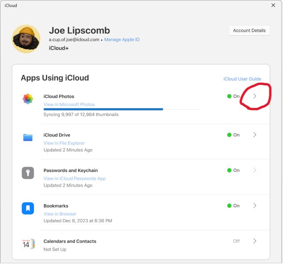Close the iCloud window
283x264 pixels.
tap(273, 5)
